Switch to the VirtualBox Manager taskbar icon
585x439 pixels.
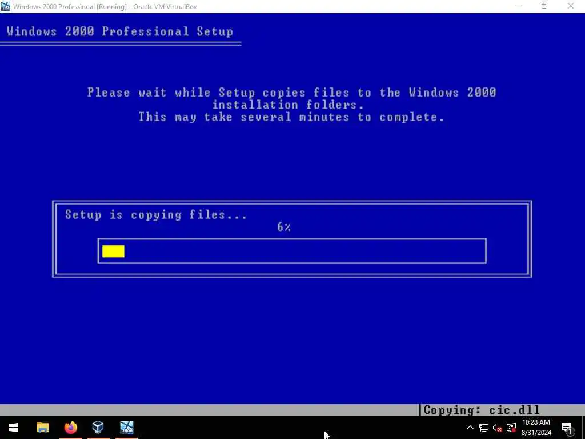pos(98,428)
